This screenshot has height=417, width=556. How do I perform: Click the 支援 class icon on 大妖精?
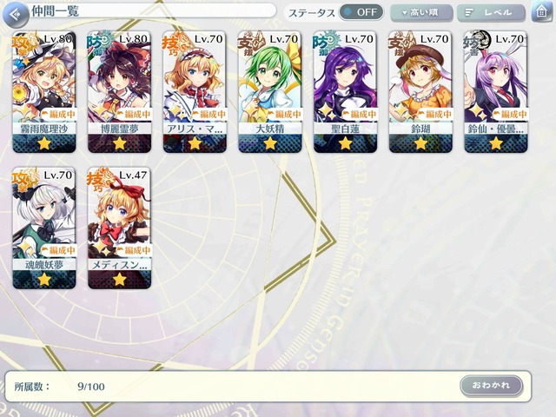tap(251, 43)
